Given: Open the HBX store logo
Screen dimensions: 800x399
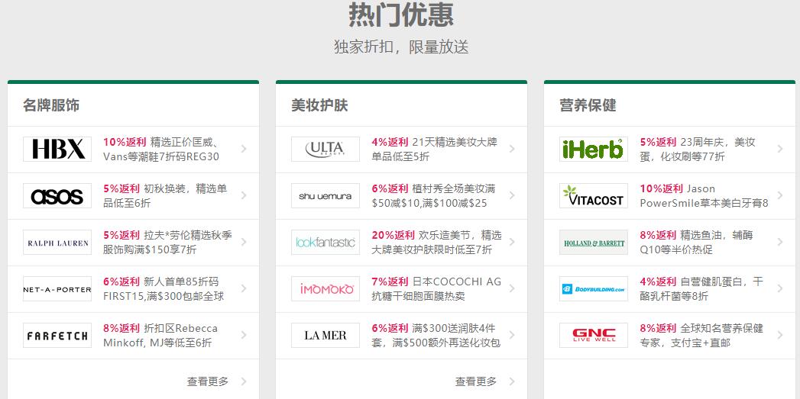Looking at the screenshot, I should click(57, 150).
